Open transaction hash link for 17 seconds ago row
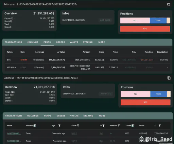 (14, 141)
